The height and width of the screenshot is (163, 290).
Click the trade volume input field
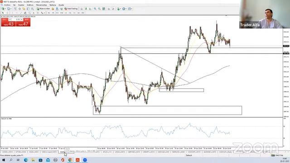point(16,19)
